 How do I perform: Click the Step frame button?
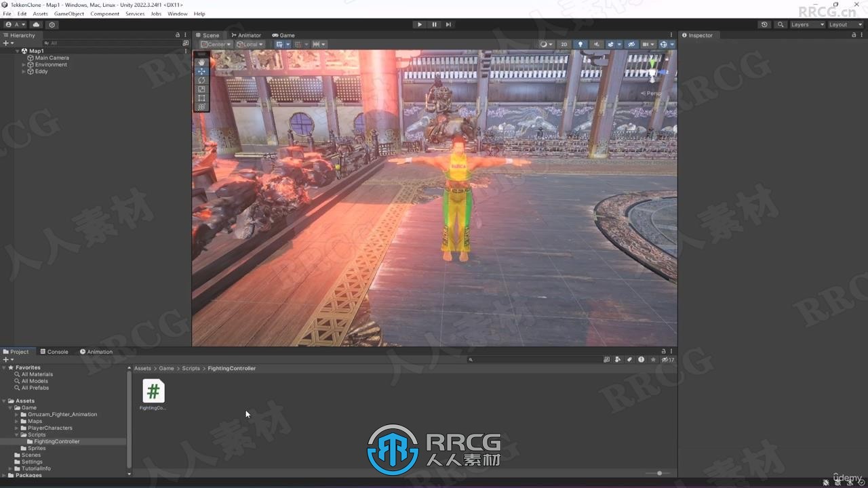[448, 24]
